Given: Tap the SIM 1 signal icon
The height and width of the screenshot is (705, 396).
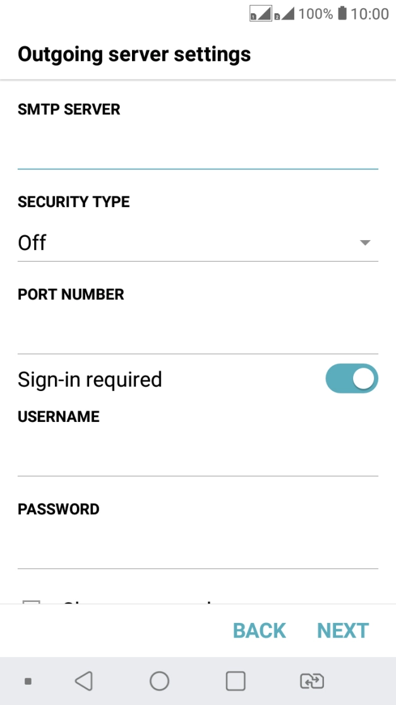Looking at the screenshot, I should (x=260, y=14).
